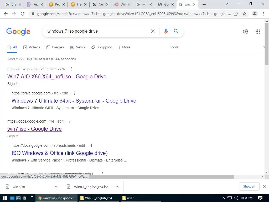Open network tray icon
The width and height of the screenshot is (269, 202).
coord(229,198)
